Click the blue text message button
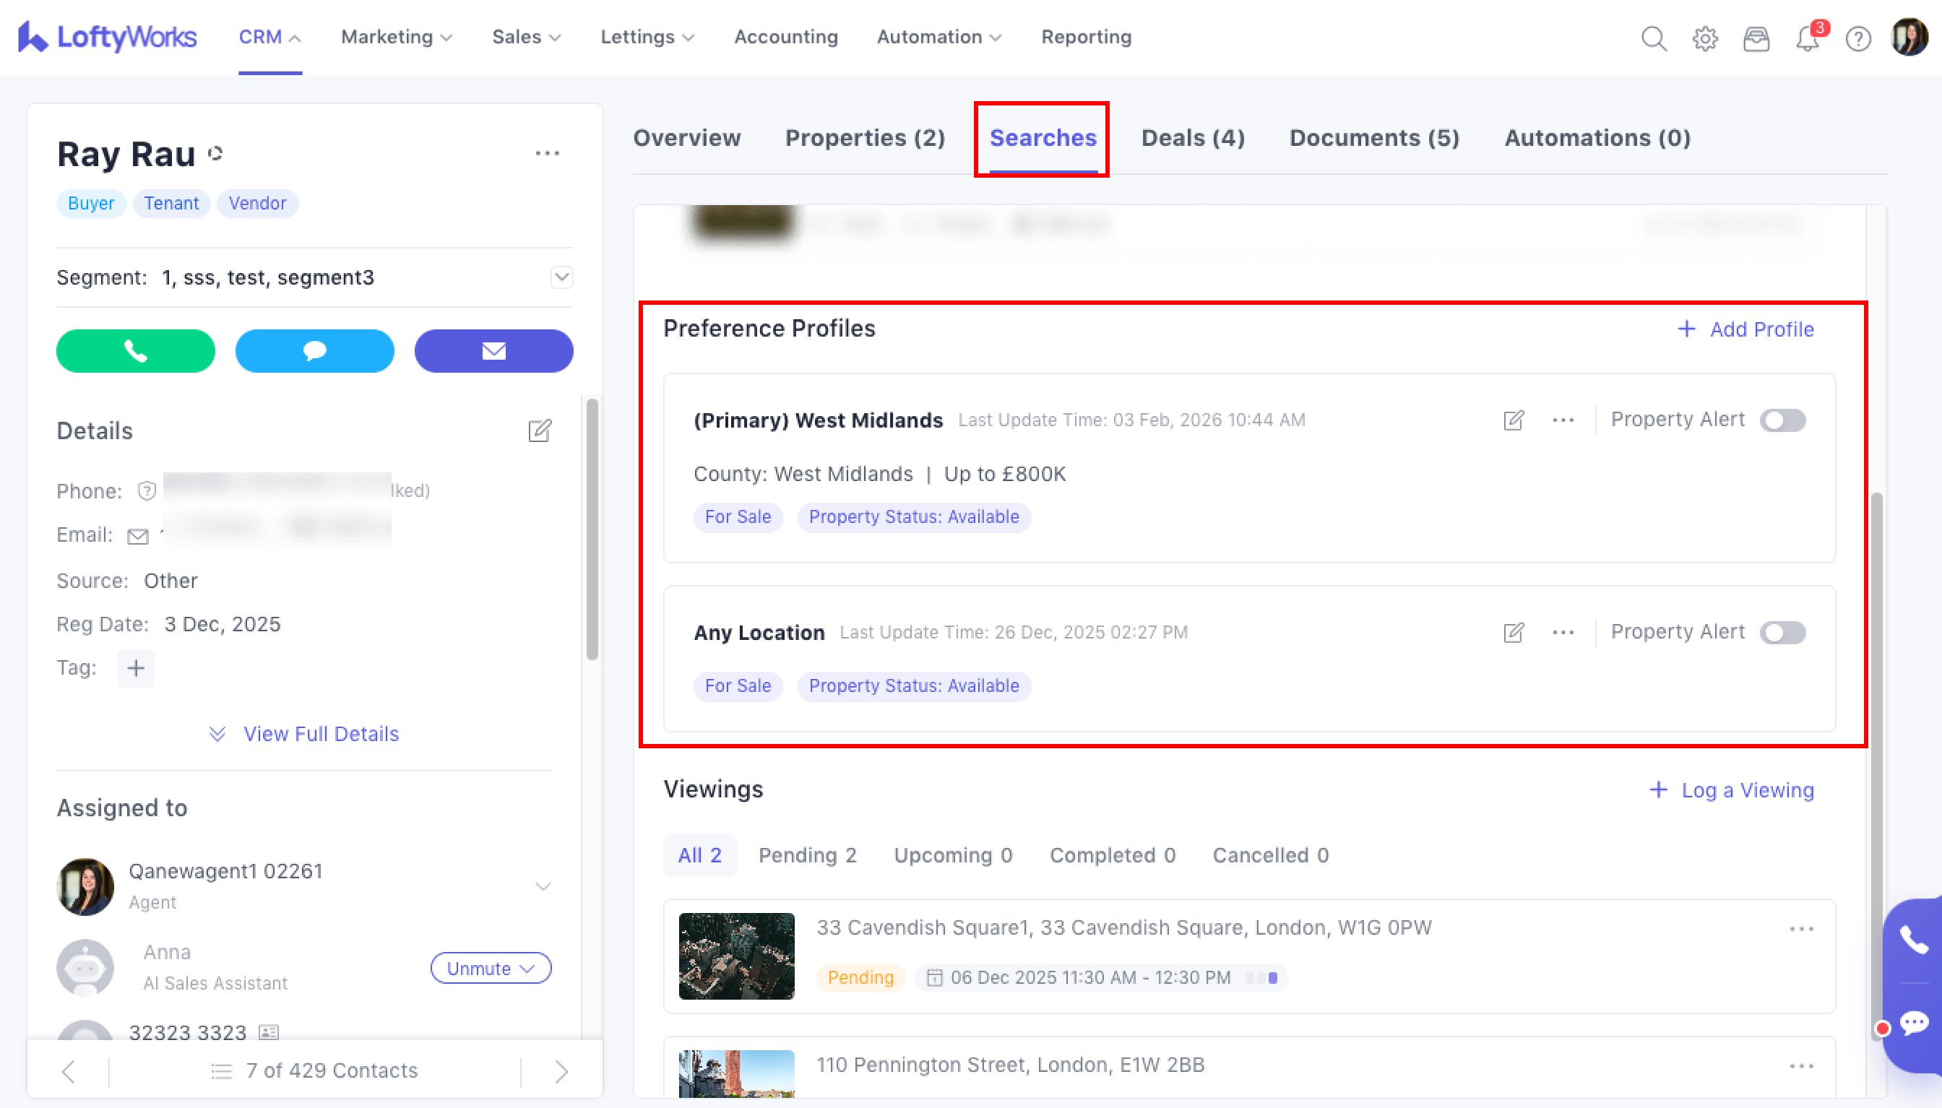 click(x=314, y=351)
